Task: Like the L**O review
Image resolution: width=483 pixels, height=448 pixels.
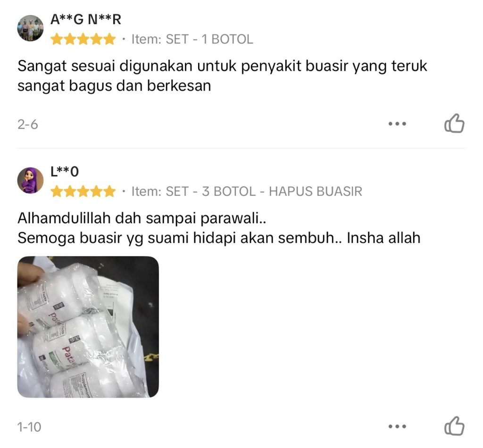Action: (x=454, y=426)
